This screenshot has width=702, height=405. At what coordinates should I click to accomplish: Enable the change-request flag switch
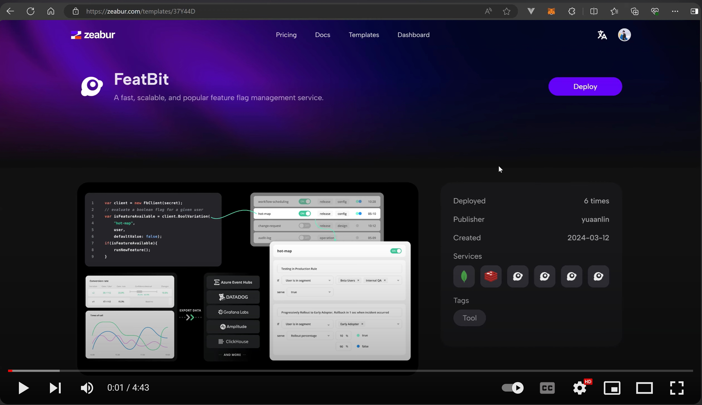click(x=305, y=226)
